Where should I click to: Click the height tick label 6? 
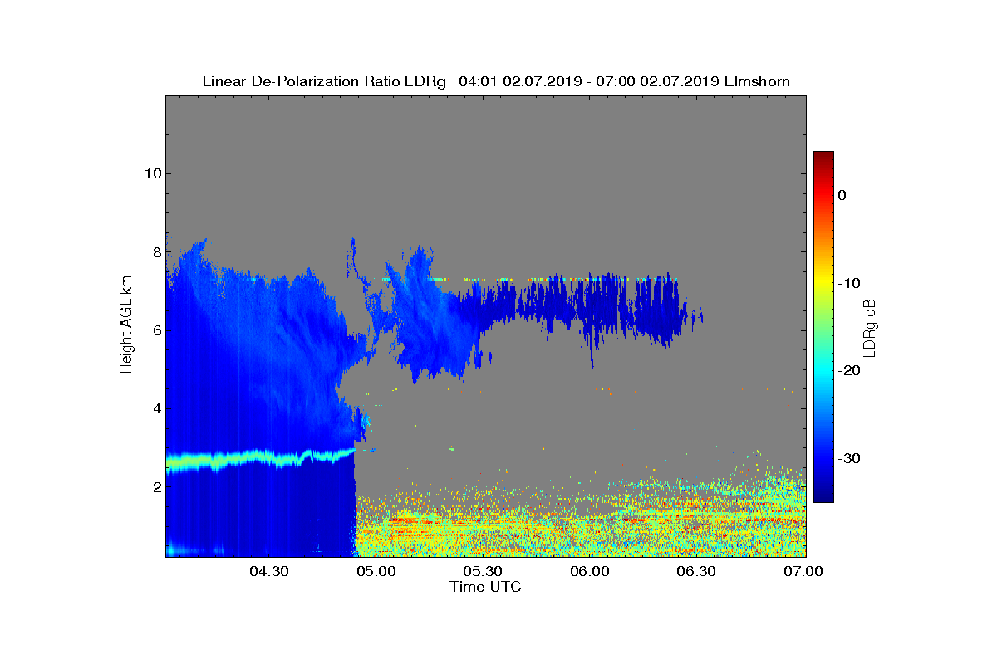[x=156, y=330]
